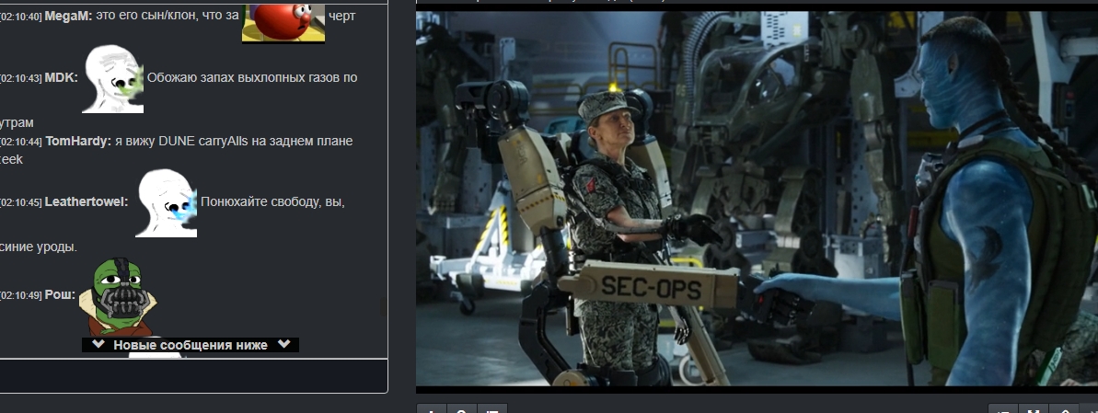The image size is (1098, 413).
Task: Click the message "я вижу DUNE carryAlls на заднем плане"
Action: (x=234, y=142)
